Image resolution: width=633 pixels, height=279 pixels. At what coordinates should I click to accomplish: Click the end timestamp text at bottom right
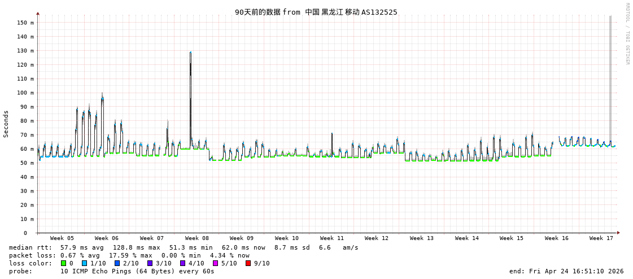(x=566, y=271)
